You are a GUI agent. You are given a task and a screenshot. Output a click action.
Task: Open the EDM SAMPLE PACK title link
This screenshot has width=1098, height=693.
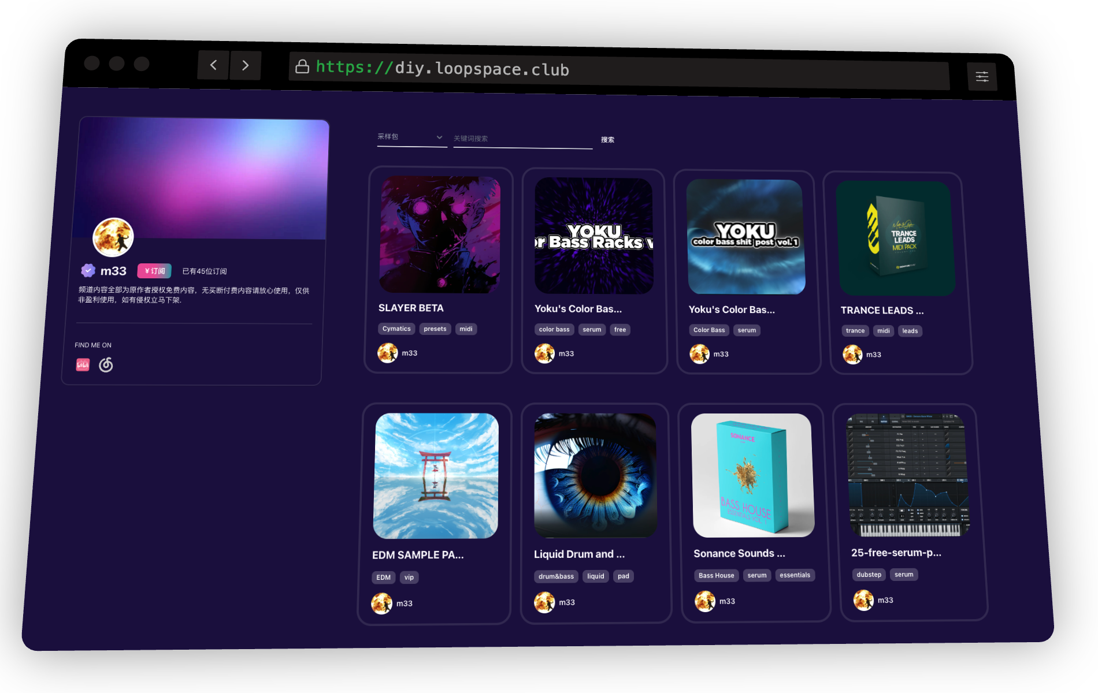[x=418, y=554]
